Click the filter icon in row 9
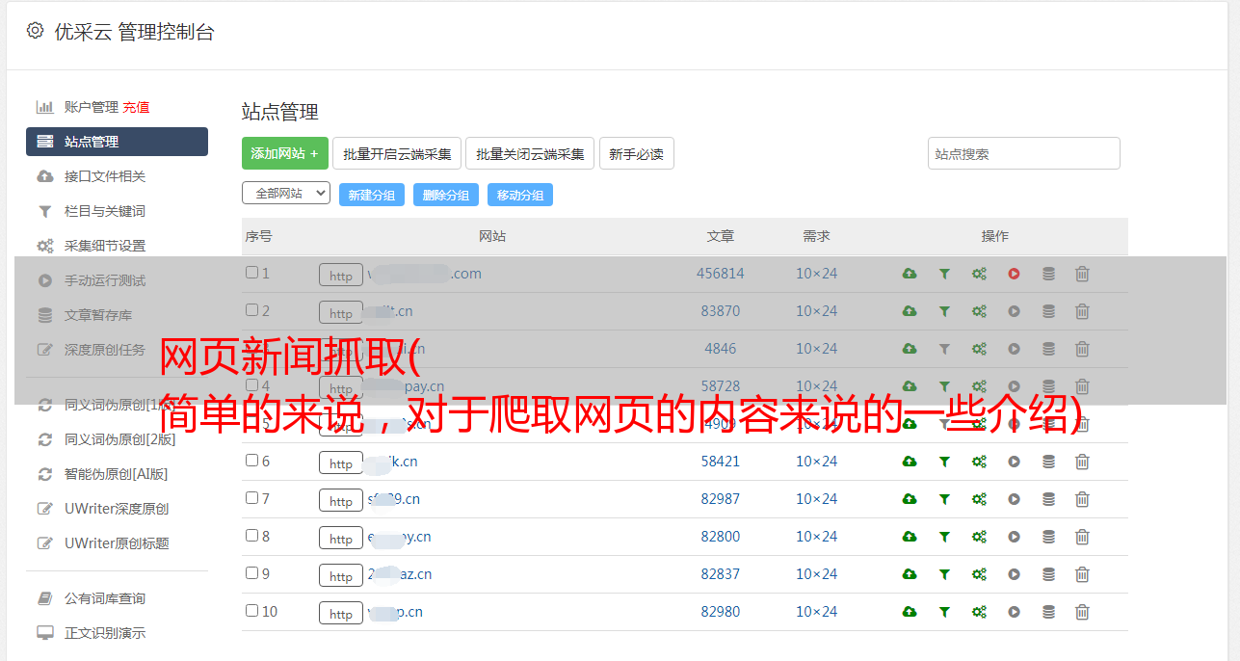Viewport: 1240px width, 661px height. [x=944, y=574]
